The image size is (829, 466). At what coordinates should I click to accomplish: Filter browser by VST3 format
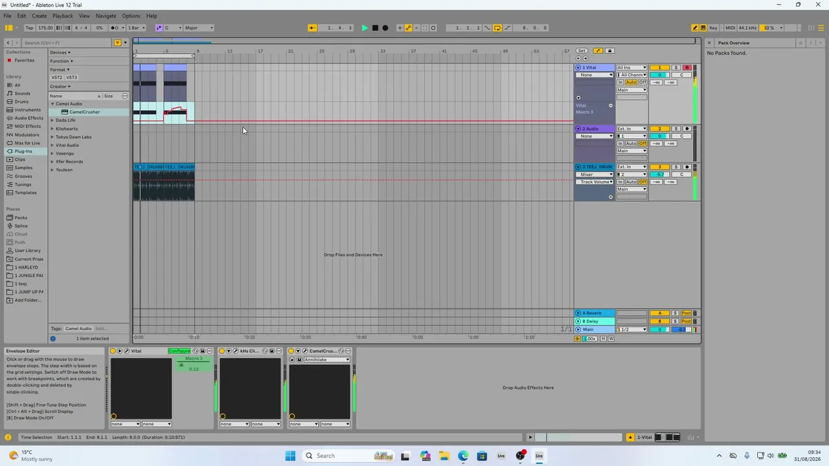coord(71,78)
